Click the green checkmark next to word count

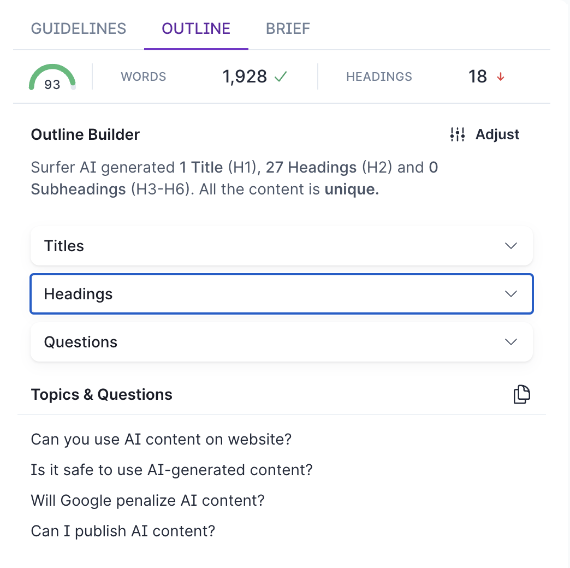(x=281, y=76)
